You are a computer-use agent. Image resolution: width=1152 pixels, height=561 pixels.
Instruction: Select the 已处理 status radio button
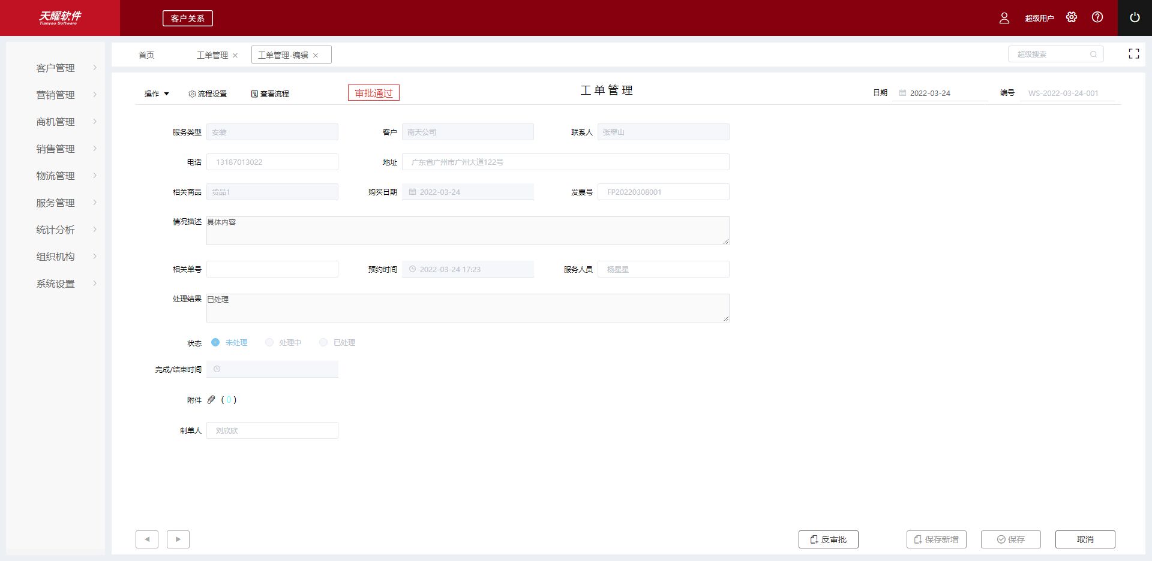(323, 342)
